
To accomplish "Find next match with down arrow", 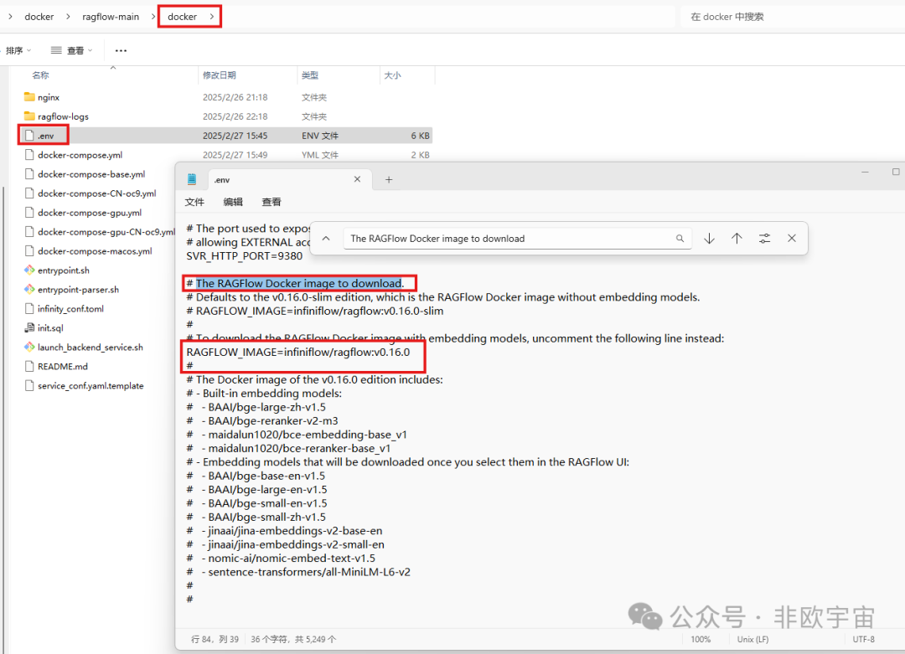I will pos(710,238).
